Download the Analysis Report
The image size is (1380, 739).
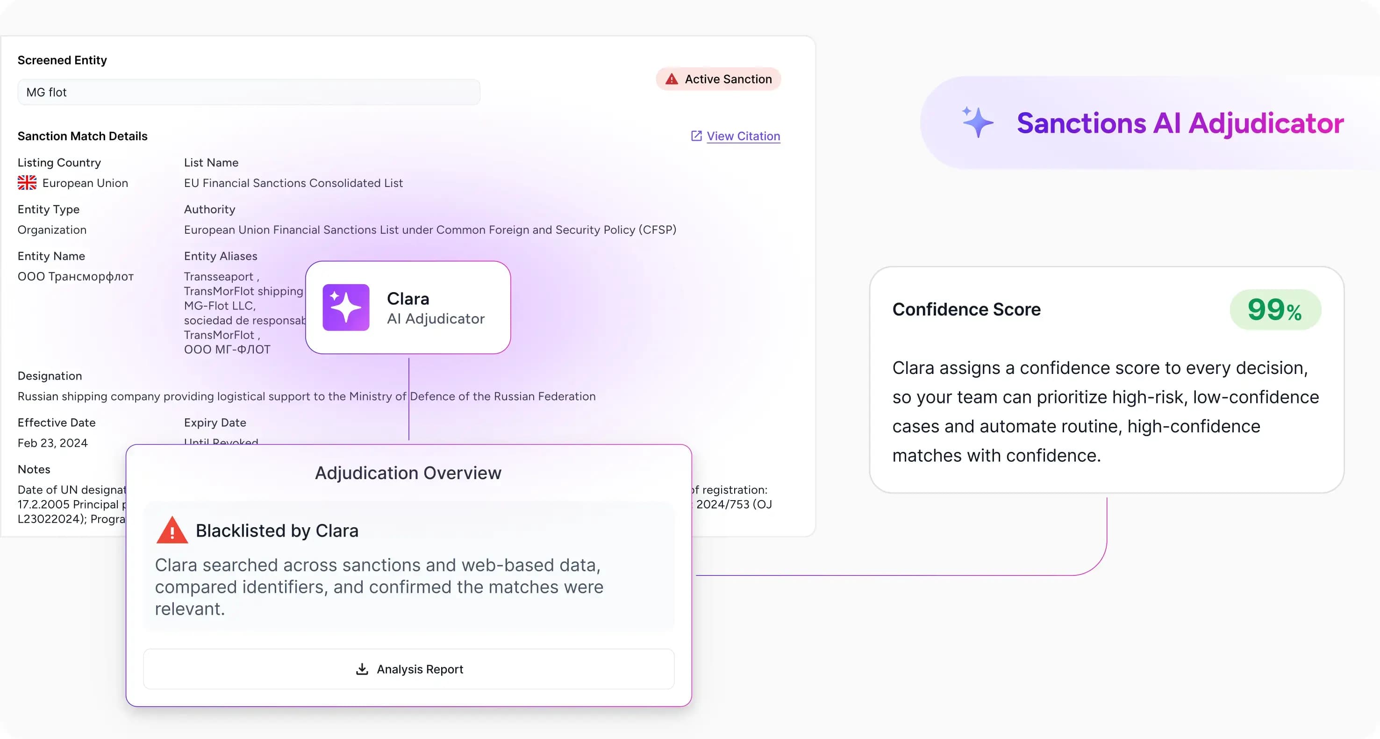409,669
